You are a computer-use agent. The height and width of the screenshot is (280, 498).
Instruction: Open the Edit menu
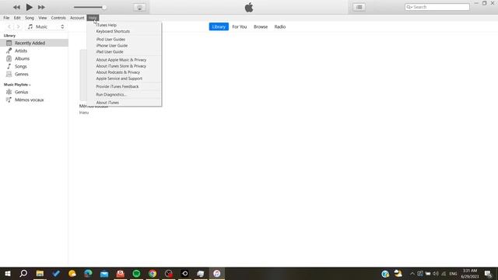pos(17,18)
